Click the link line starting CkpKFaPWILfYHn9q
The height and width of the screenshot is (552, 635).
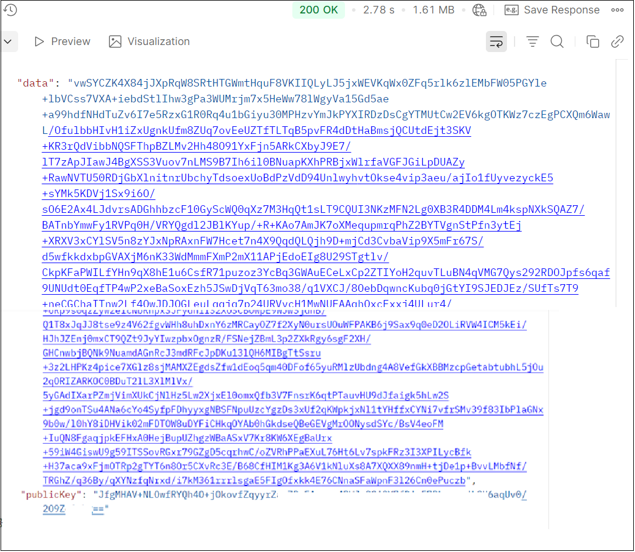[326, 272]
